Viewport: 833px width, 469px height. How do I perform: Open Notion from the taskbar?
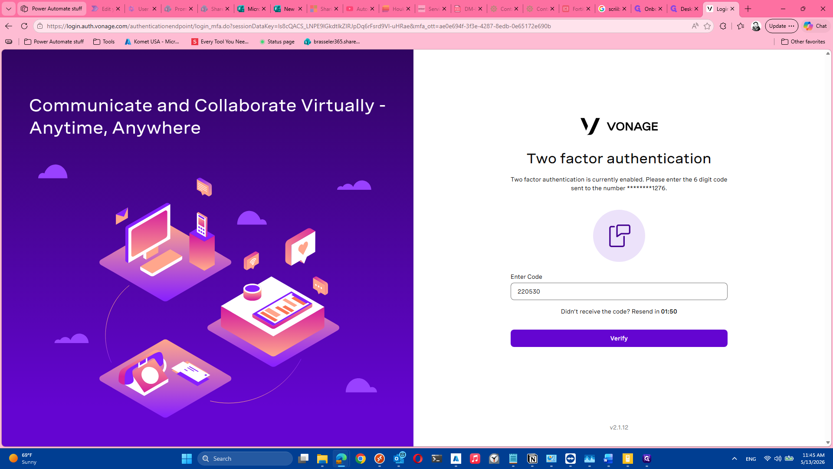532,459
